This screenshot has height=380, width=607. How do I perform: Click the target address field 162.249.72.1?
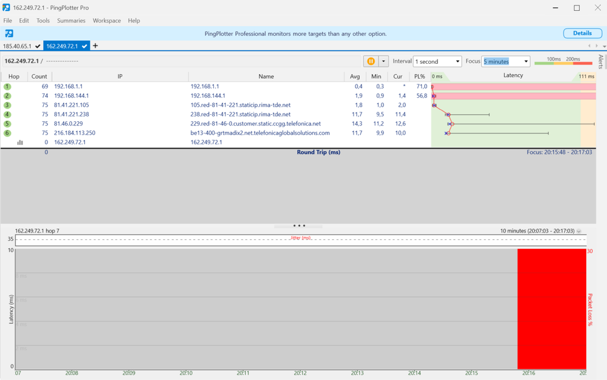coord(22,61)
